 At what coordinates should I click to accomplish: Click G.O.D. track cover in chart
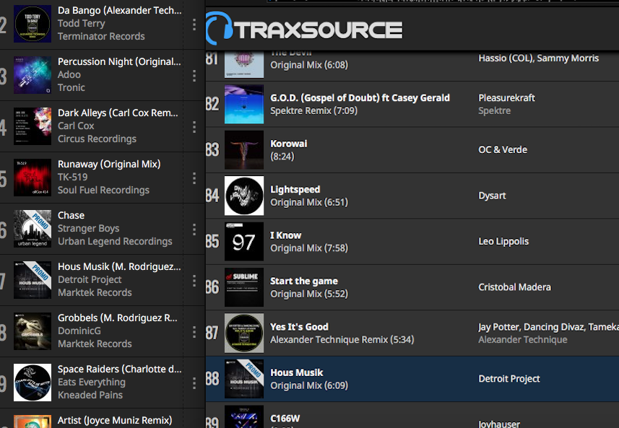coord(244,104)
